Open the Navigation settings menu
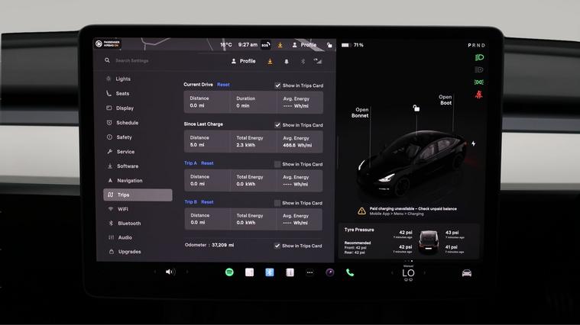 point(129,181)
